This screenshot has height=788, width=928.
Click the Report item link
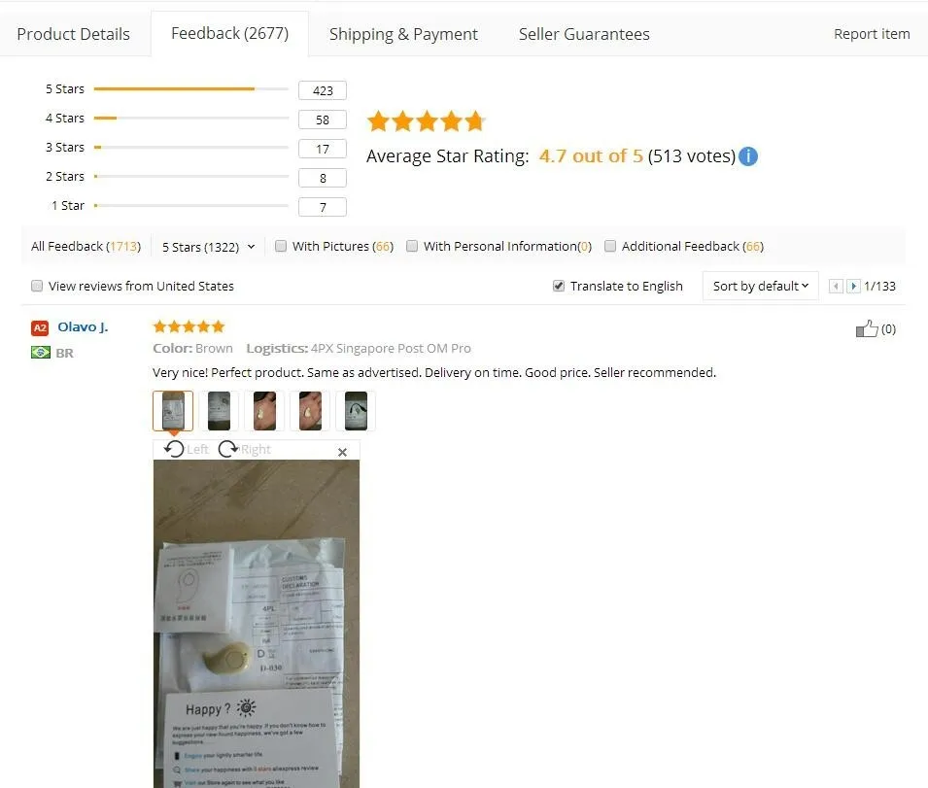click(872, 34)
